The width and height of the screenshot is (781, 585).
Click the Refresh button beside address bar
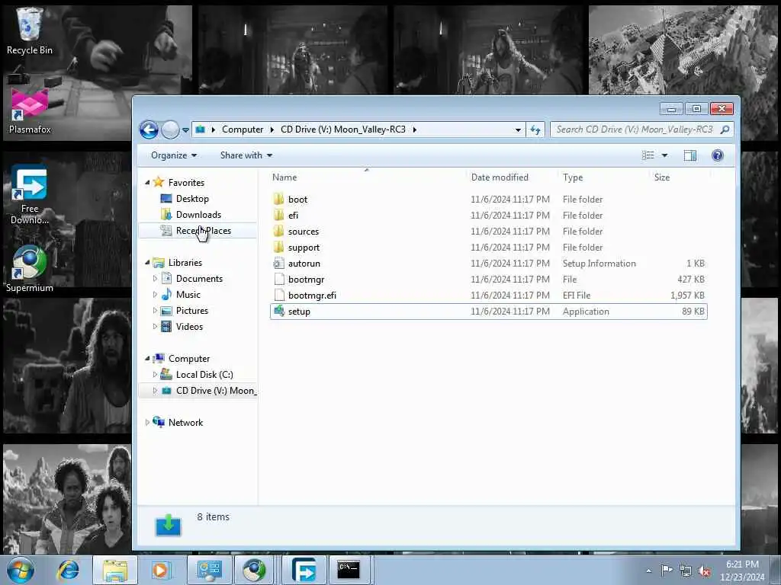[535, 129]
